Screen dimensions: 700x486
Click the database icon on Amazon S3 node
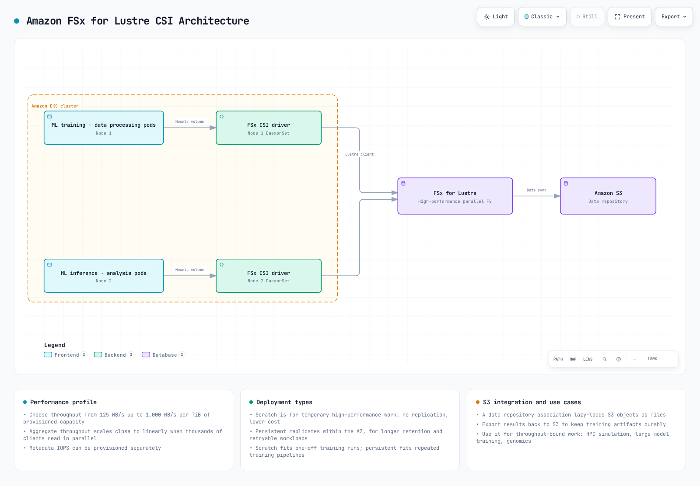[566, 184]
